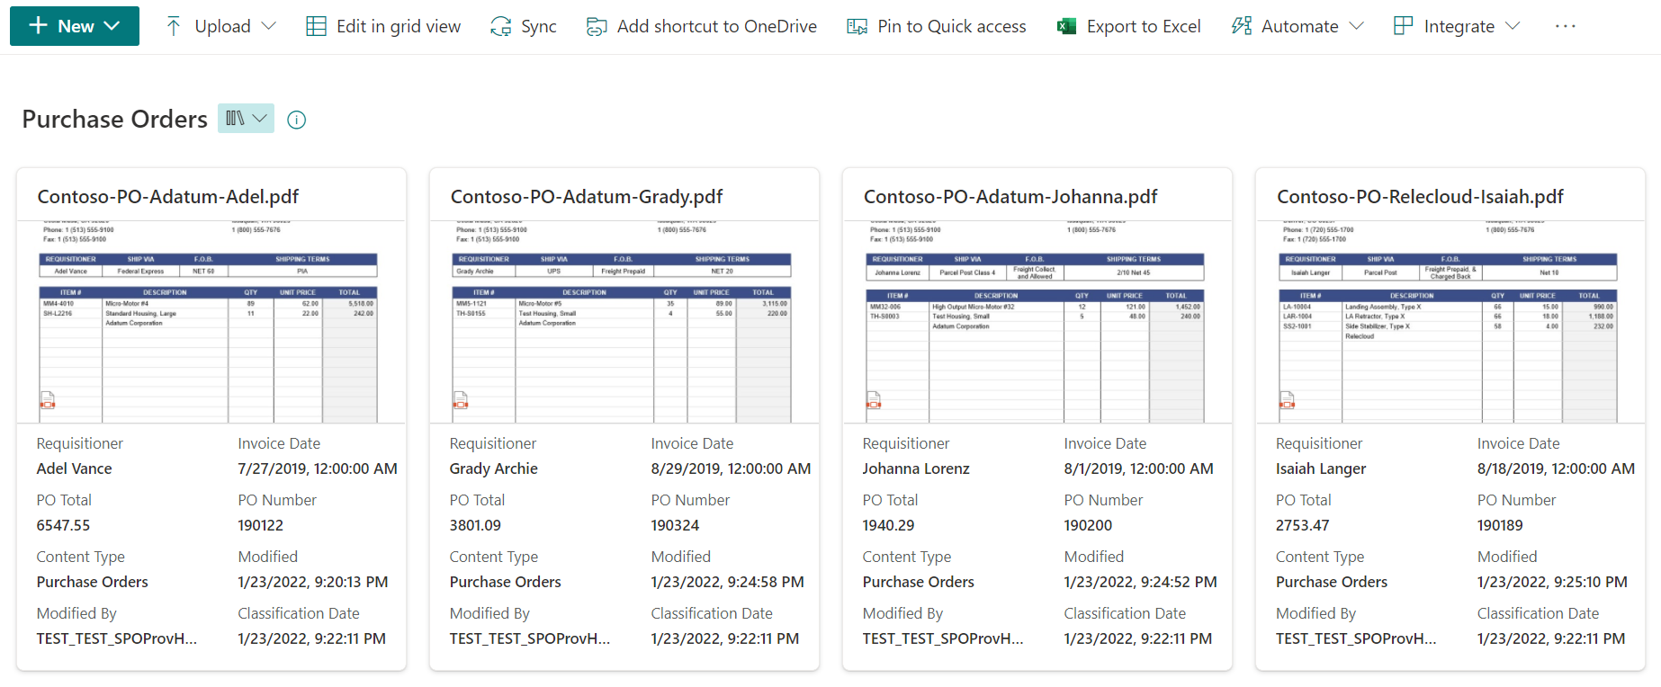Click the Purchase Orders library title
Image resolution: width=1661 pixels, height=687 pixels.
point(115,119)
